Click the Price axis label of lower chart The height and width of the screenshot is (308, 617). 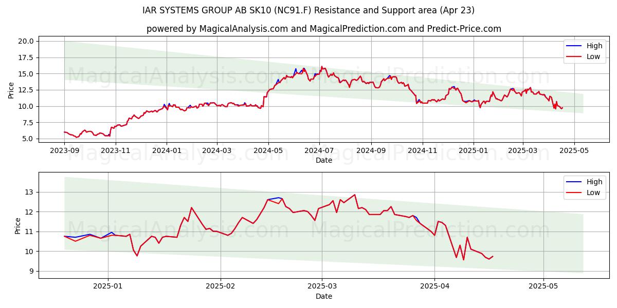tap(17, 226)
